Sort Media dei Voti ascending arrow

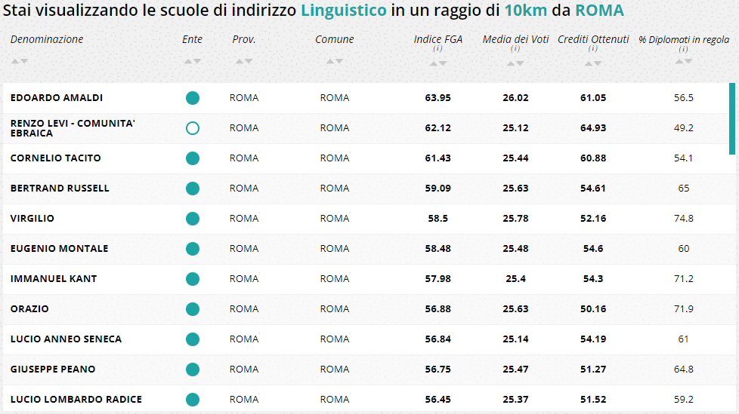pyautogui.click(x=512, y=64)
